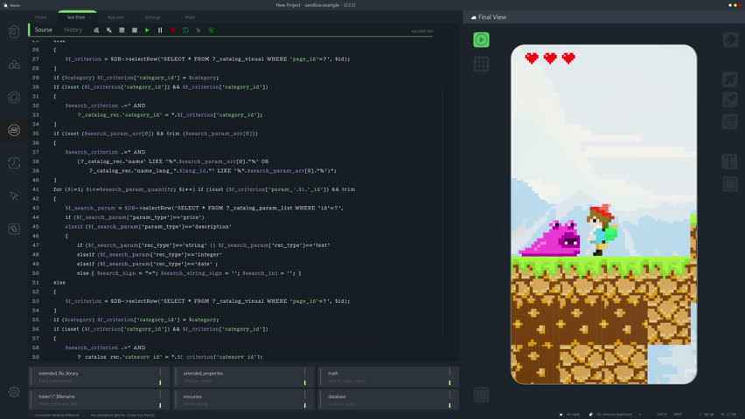
Task: Click code line 43 with the selectRow query
Action: coord(203,208)
